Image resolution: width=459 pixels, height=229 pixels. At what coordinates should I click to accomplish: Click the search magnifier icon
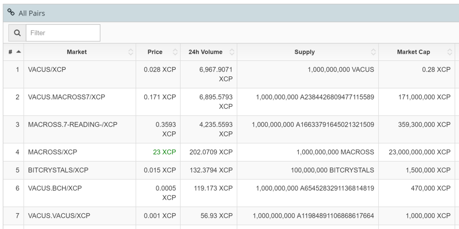(x=17, y=33)
